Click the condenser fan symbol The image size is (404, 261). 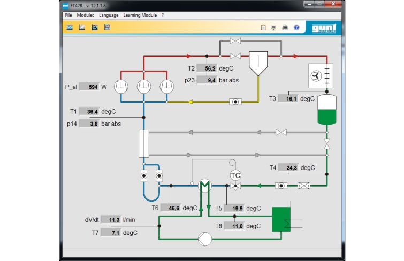321,76
